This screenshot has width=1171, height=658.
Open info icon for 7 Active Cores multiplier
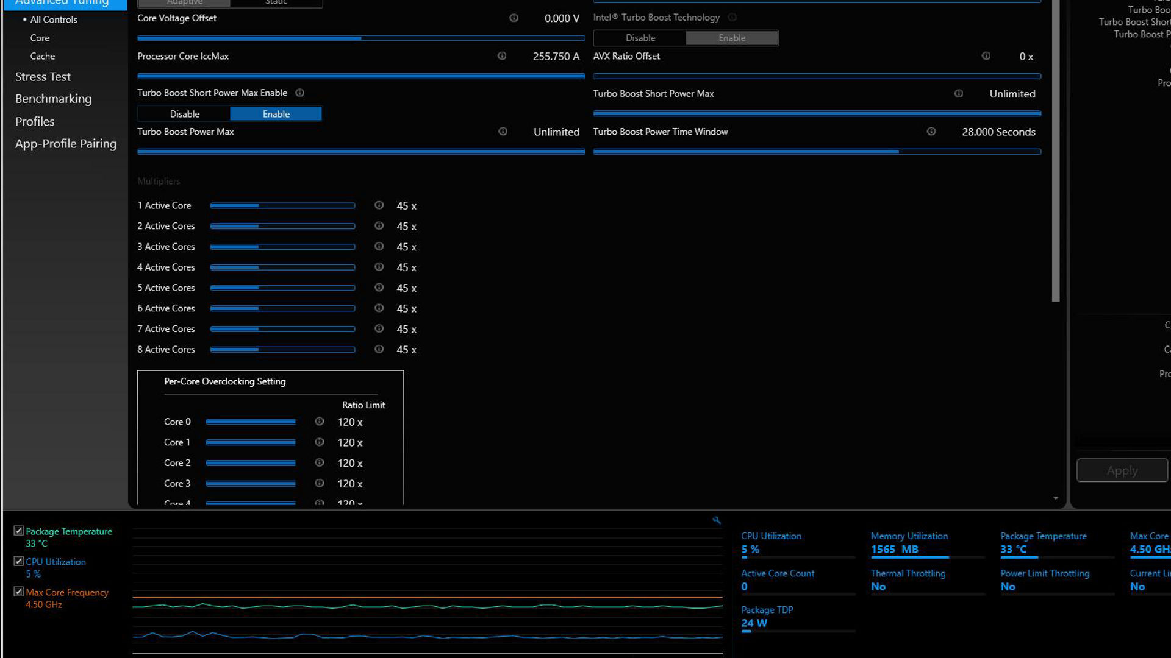(379, 329)
